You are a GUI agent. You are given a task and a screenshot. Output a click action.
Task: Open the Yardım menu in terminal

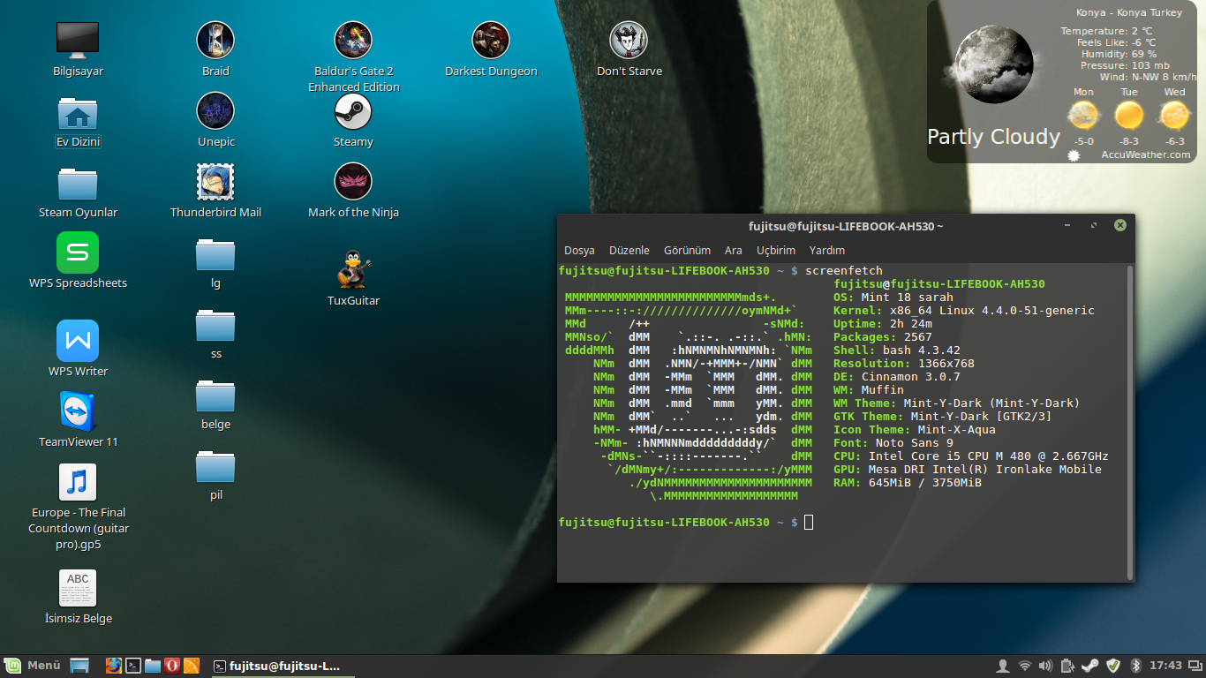[827, 251]
